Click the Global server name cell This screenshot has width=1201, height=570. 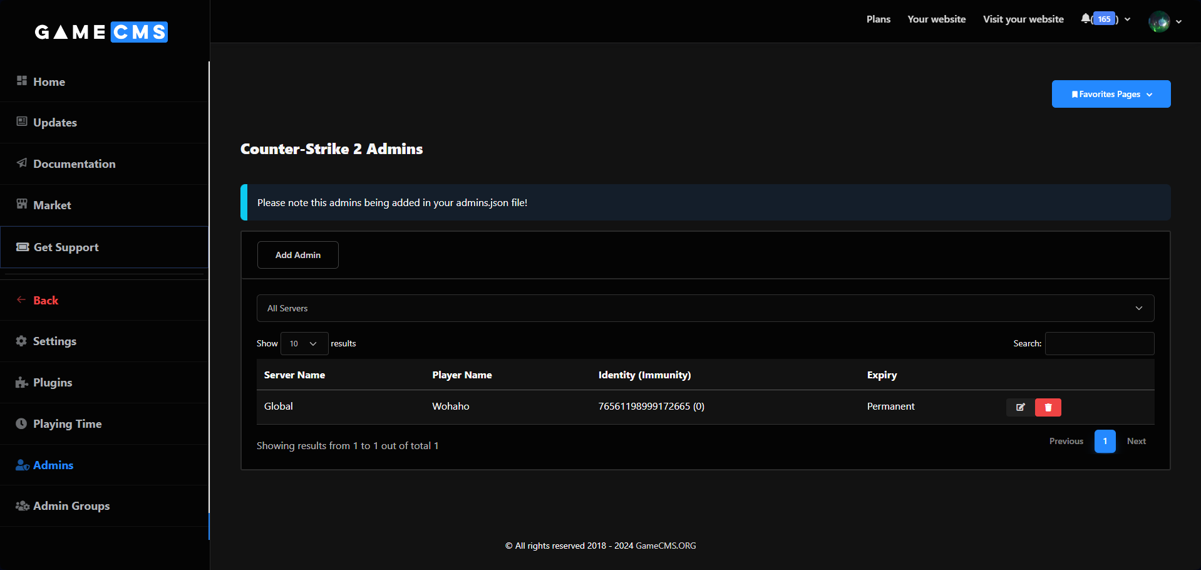tap(279, 407)
